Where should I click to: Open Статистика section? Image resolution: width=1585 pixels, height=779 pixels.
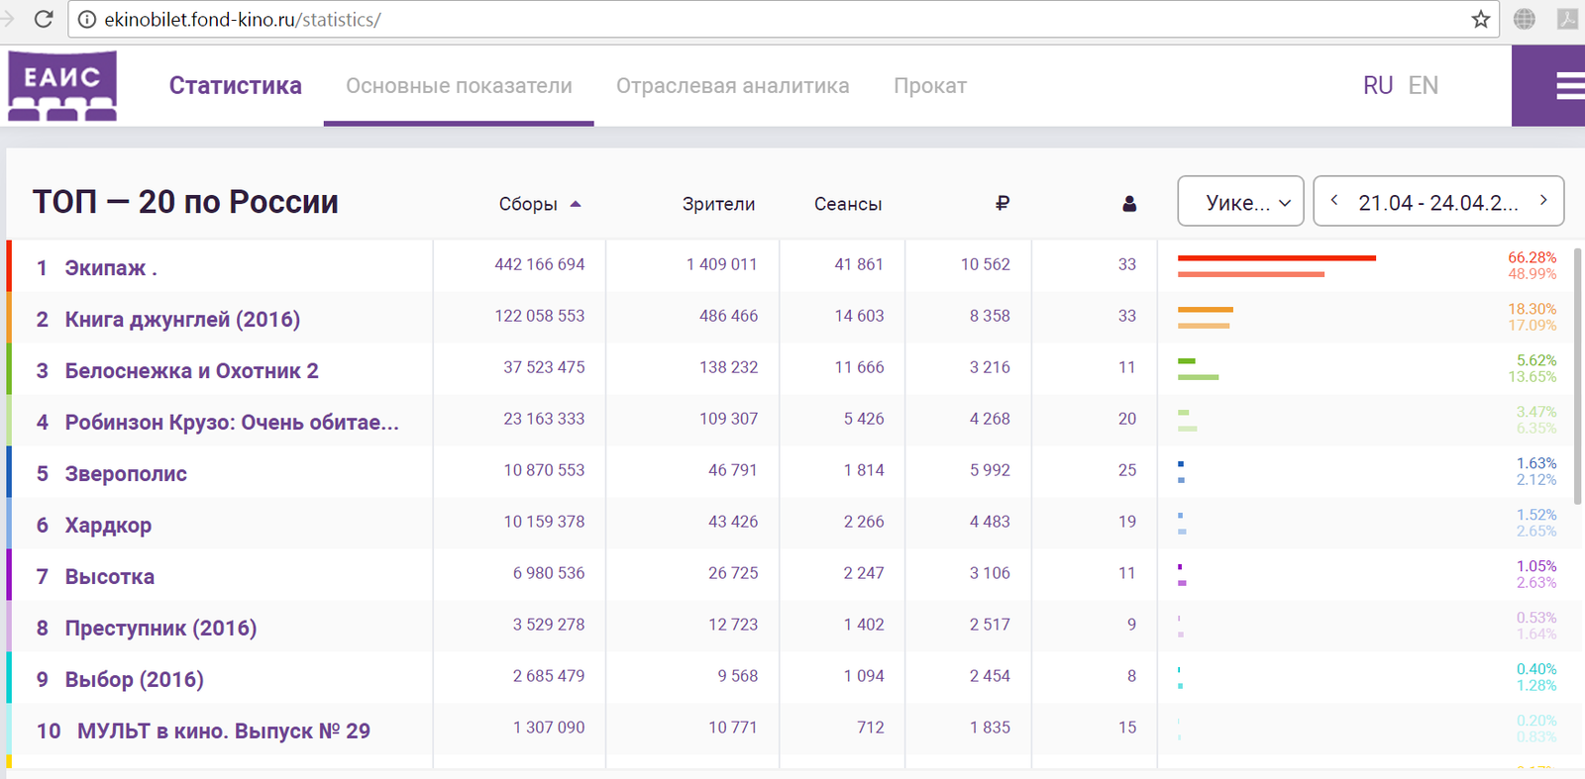235,86
